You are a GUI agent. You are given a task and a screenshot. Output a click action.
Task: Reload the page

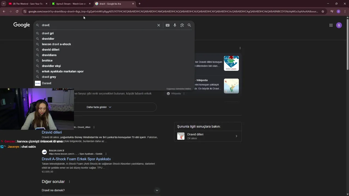click(17, 11)
